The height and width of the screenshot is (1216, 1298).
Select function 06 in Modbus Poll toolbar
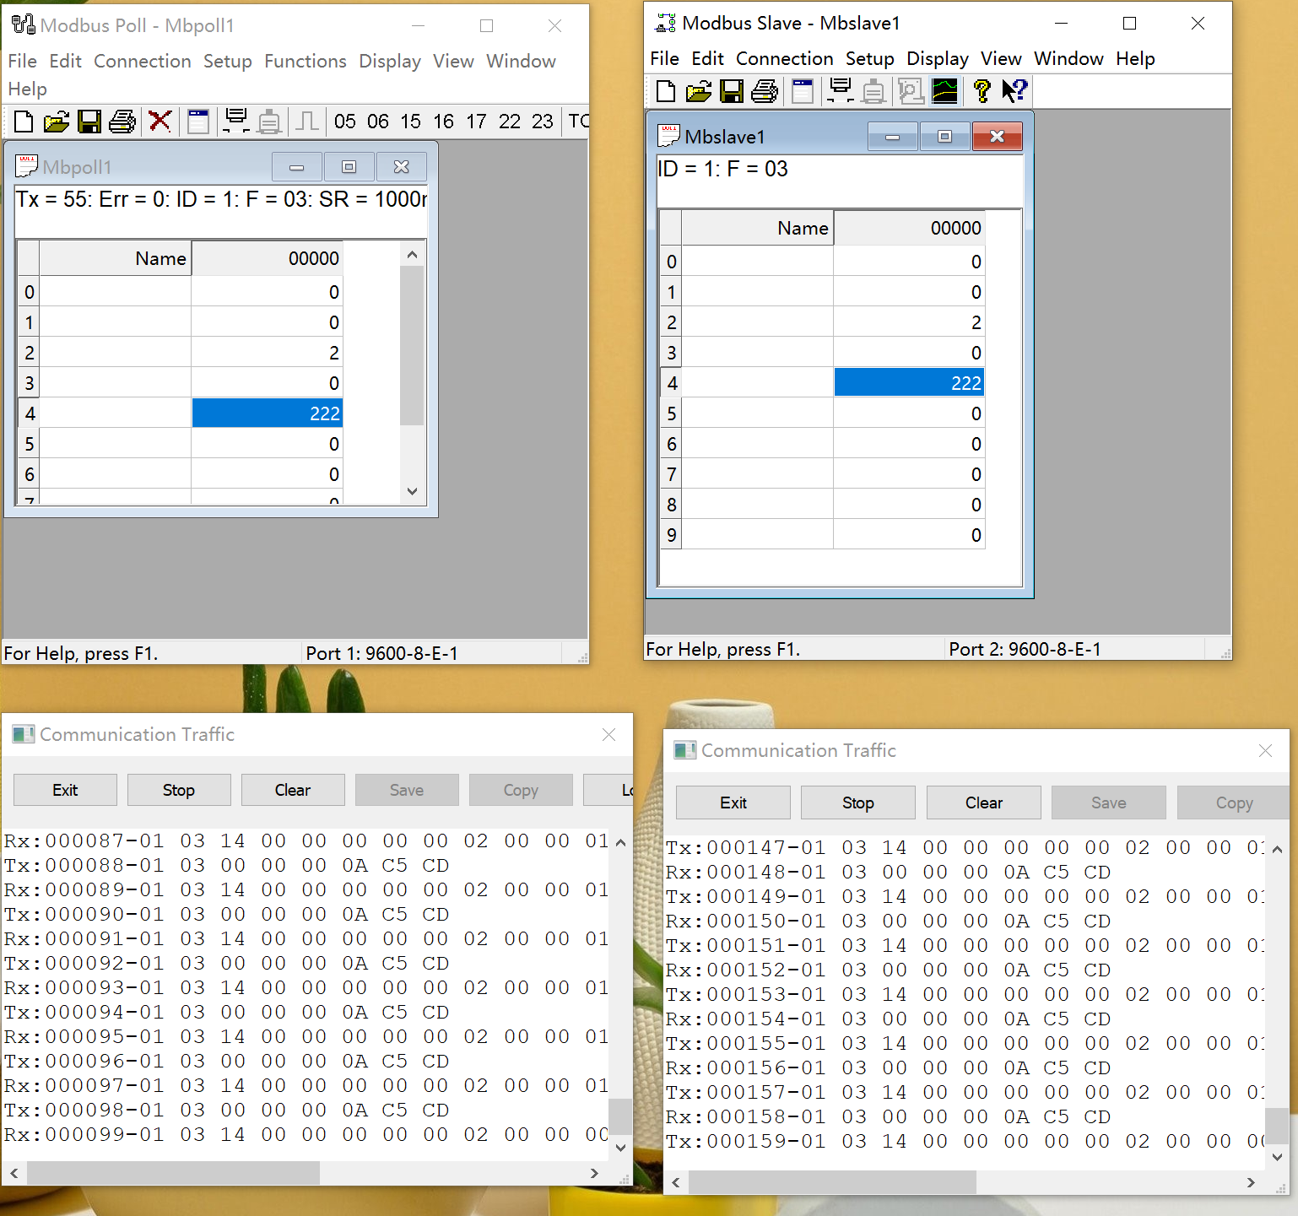pyautogui.click(x=377, y=122)
